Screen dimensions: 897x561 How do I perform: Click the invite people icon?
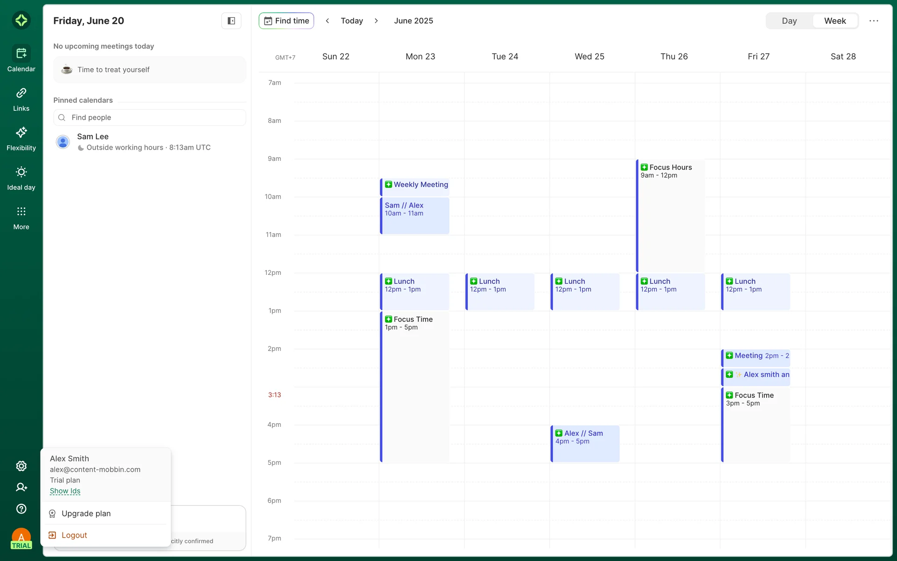(21, 487)
